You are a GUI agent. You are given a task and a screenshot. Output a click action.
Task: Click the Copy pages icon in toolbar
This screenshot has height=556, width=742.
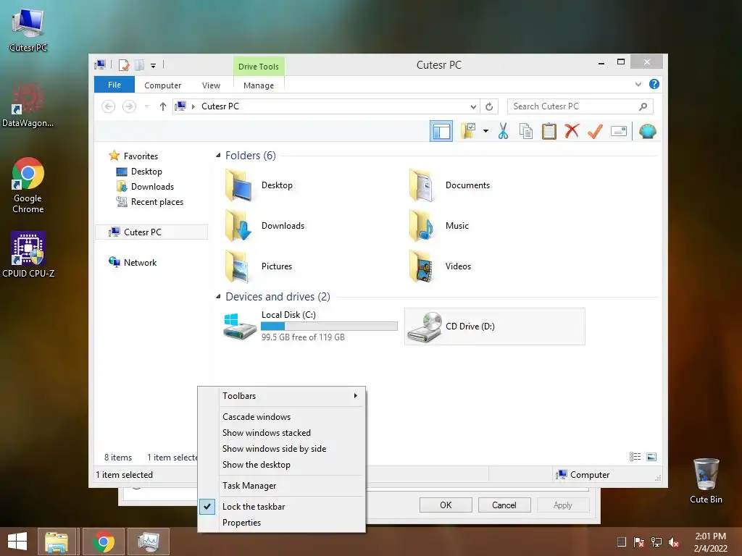526,131
